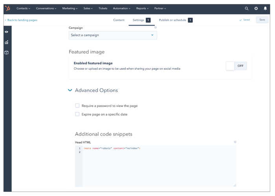Click the meta robots noindex code line

click(x=112, y=148)
